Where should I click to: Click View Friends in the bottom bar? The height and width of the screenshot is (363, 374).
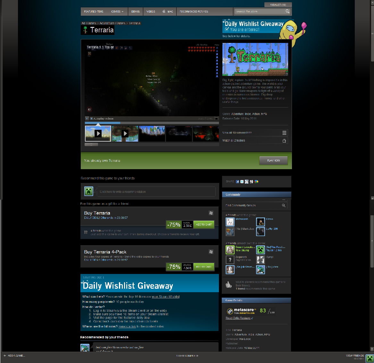click(355, 356)
